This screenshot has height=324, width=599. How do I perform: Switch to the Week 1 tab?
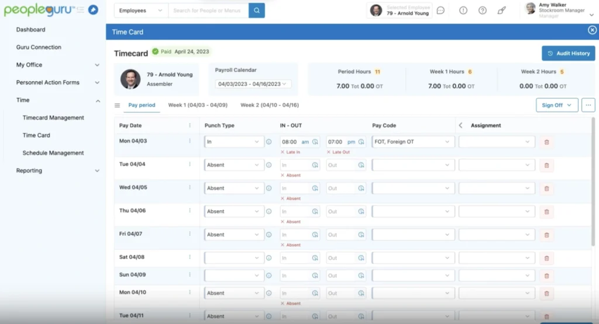198,105
